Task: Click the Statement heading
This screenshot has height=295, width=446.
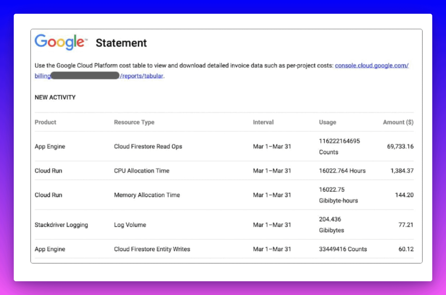Action: click(121, 43)
